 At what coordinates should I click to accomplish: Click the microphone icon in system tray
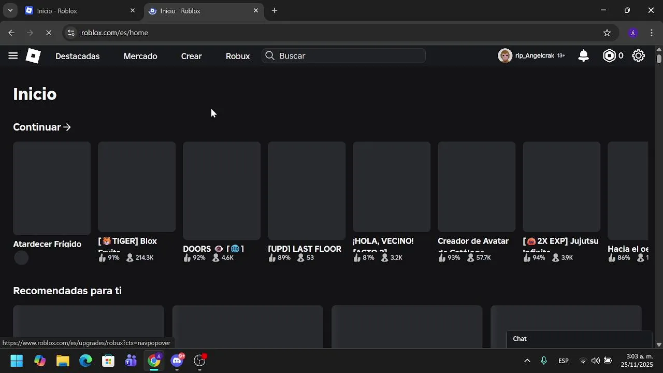pyautogui.click(x=544, y=361)
